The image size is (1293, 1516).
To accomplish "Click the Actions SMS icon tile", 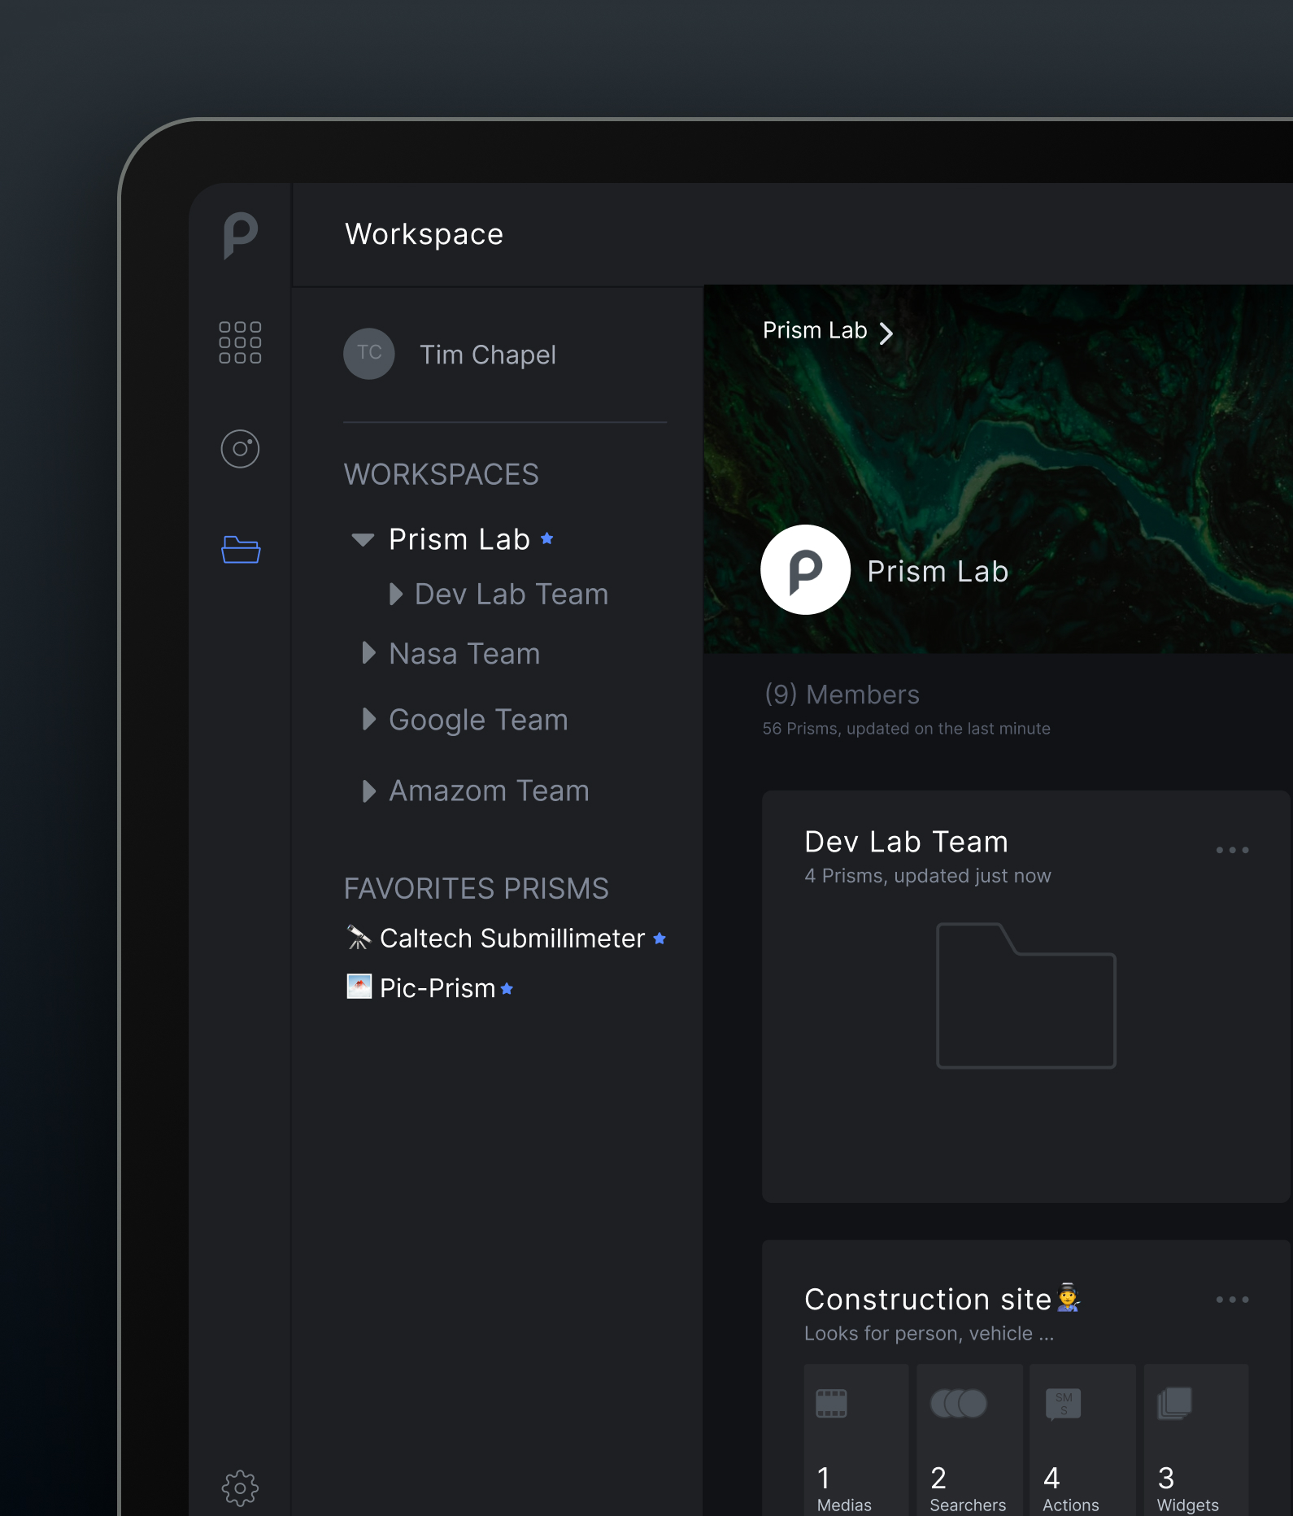I will (1064, 1403).
